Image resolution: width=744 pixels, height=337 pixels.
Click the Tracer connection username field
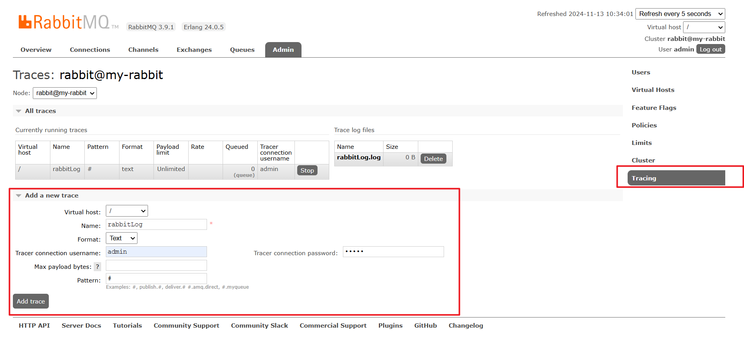[x=156, y=252]
